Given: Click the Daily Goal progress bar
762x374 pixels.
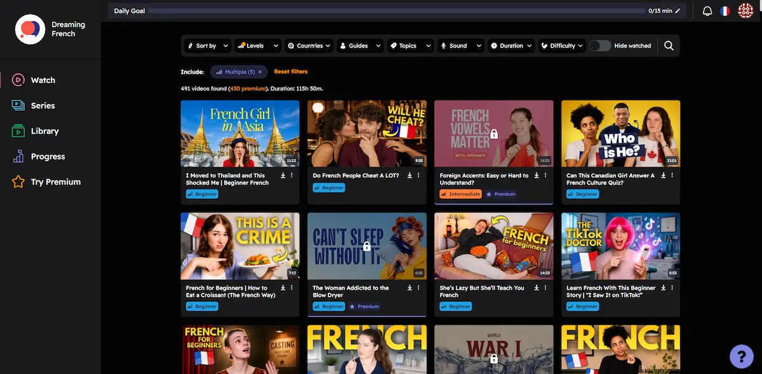Looking at the screenshot, I should point(396,11).
